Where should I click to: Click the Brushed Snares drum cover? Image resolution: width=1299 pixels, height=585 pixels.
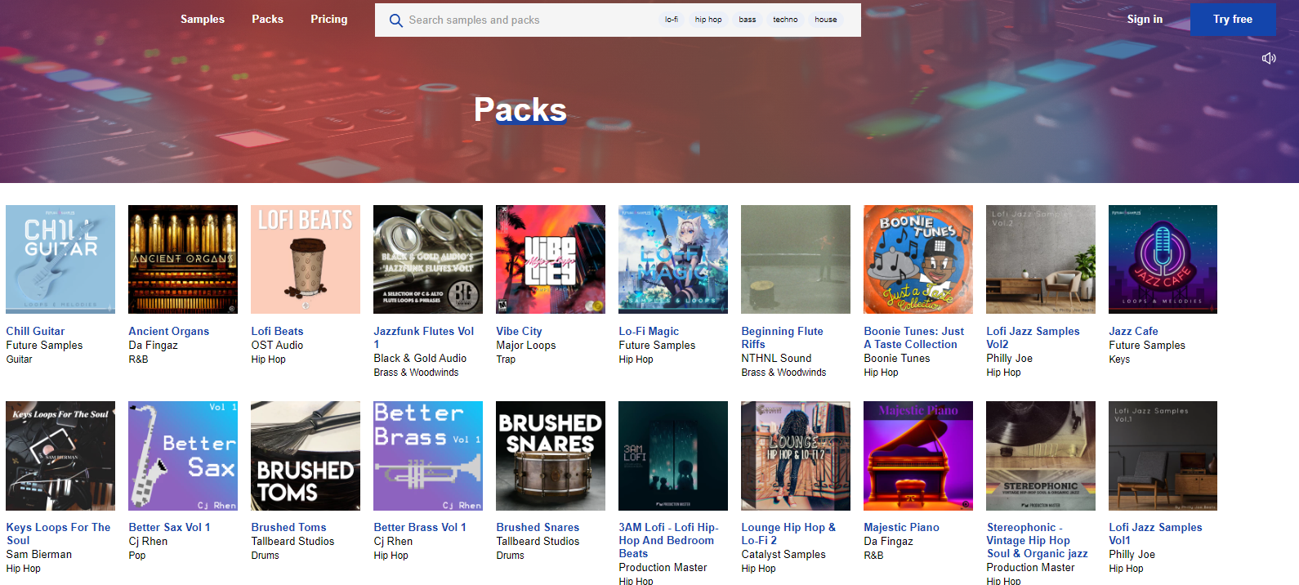tap(551, 455)
